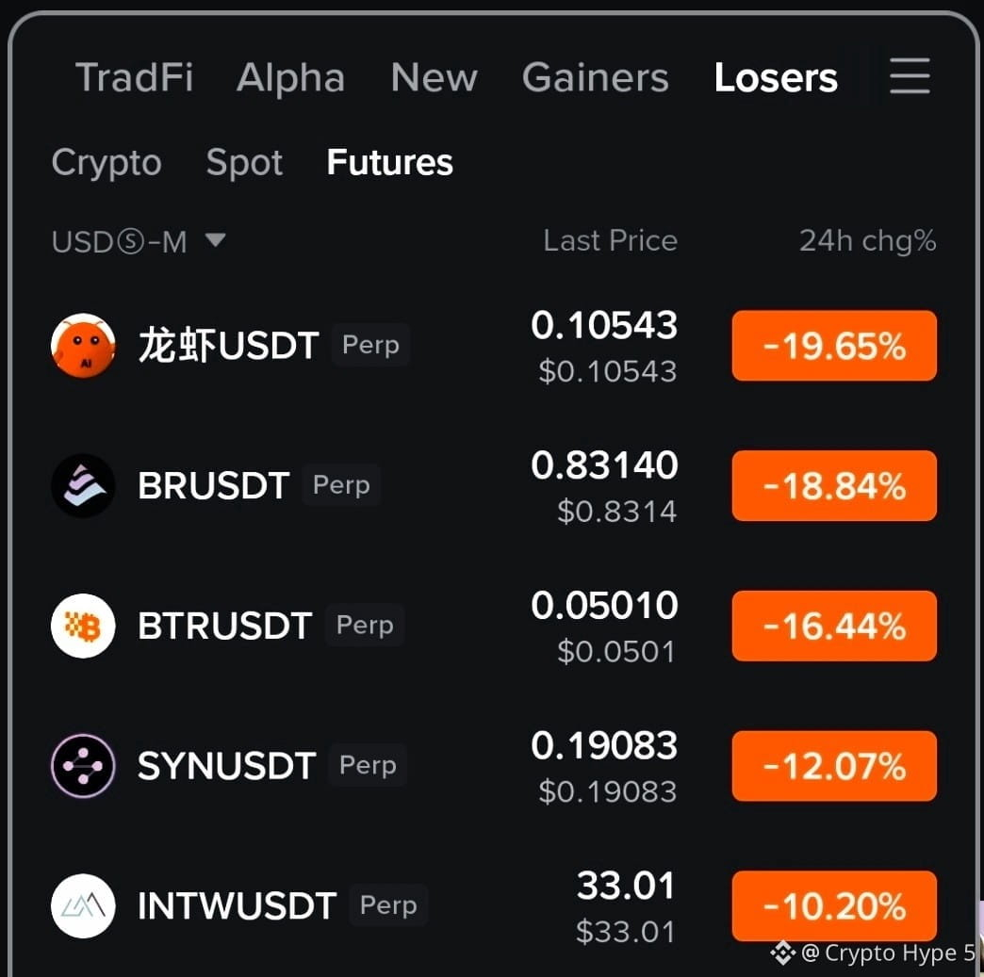The height and width of the screenshot is (977, 984).
Task: Switch to the TradFi tab
Action: point(134,78)
